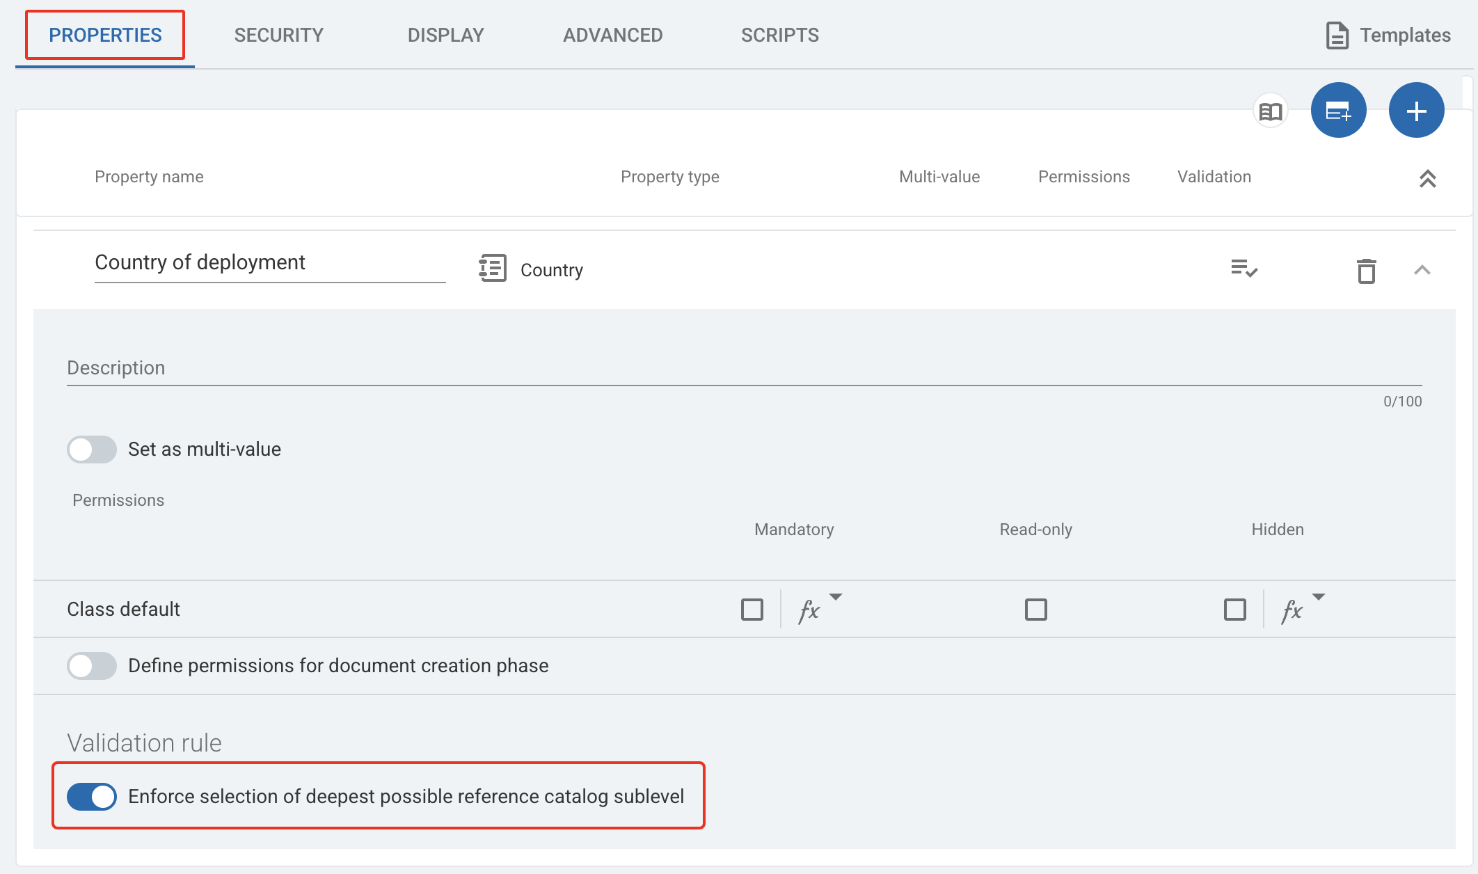Switch to the DISPLAY tab
The image size is (1478, 874).
pos(446,35)
